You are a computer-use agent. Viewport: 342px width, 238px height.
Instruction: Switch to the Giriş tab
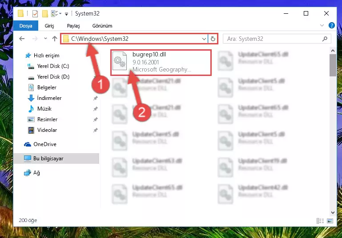click(49, 26)
